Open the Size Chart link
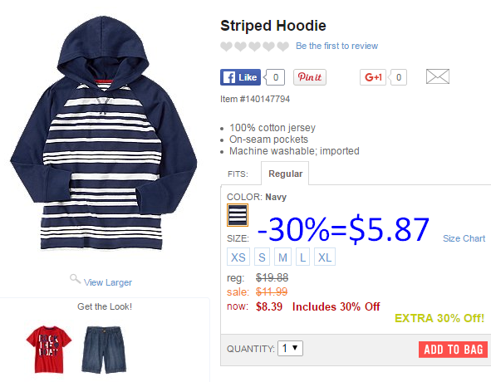This screenshot has width=491, height=382. tap(464, 238)
